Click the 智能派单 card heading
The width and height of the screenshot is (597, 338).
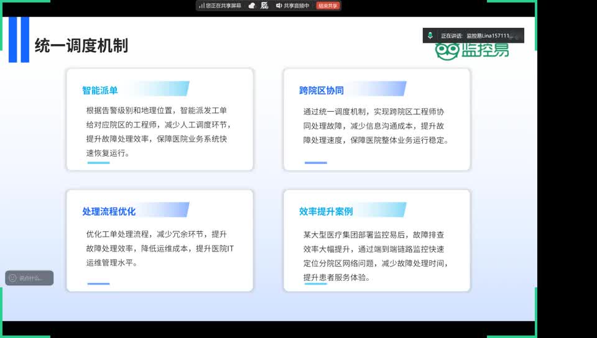100,90
